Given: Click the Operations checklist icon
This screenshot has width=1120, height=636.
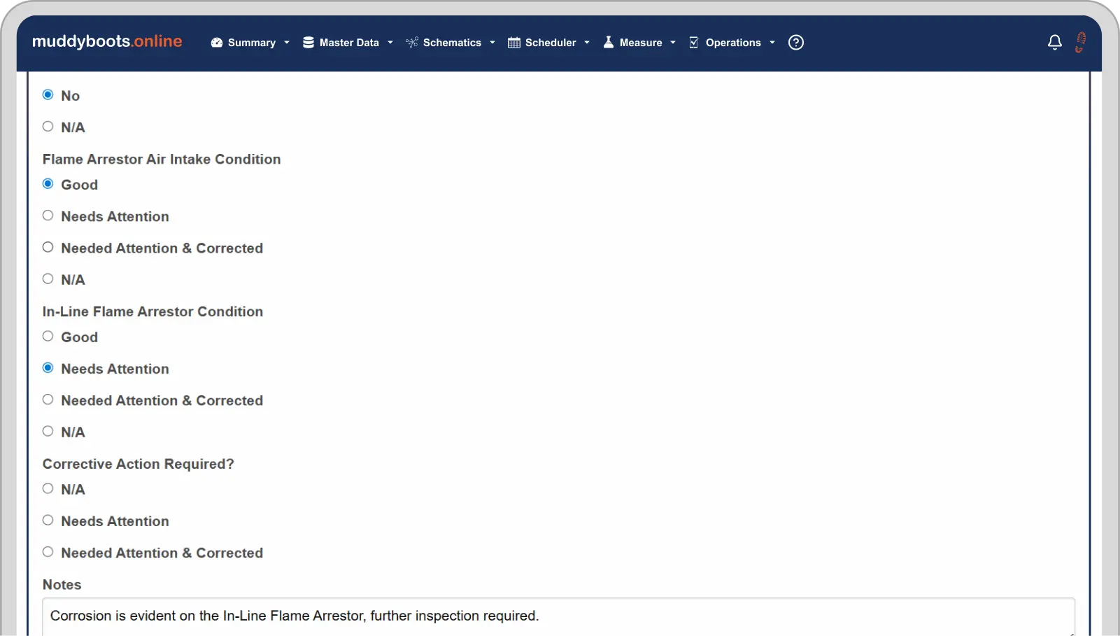Looking at the screenshot, I should pos(693,43).
